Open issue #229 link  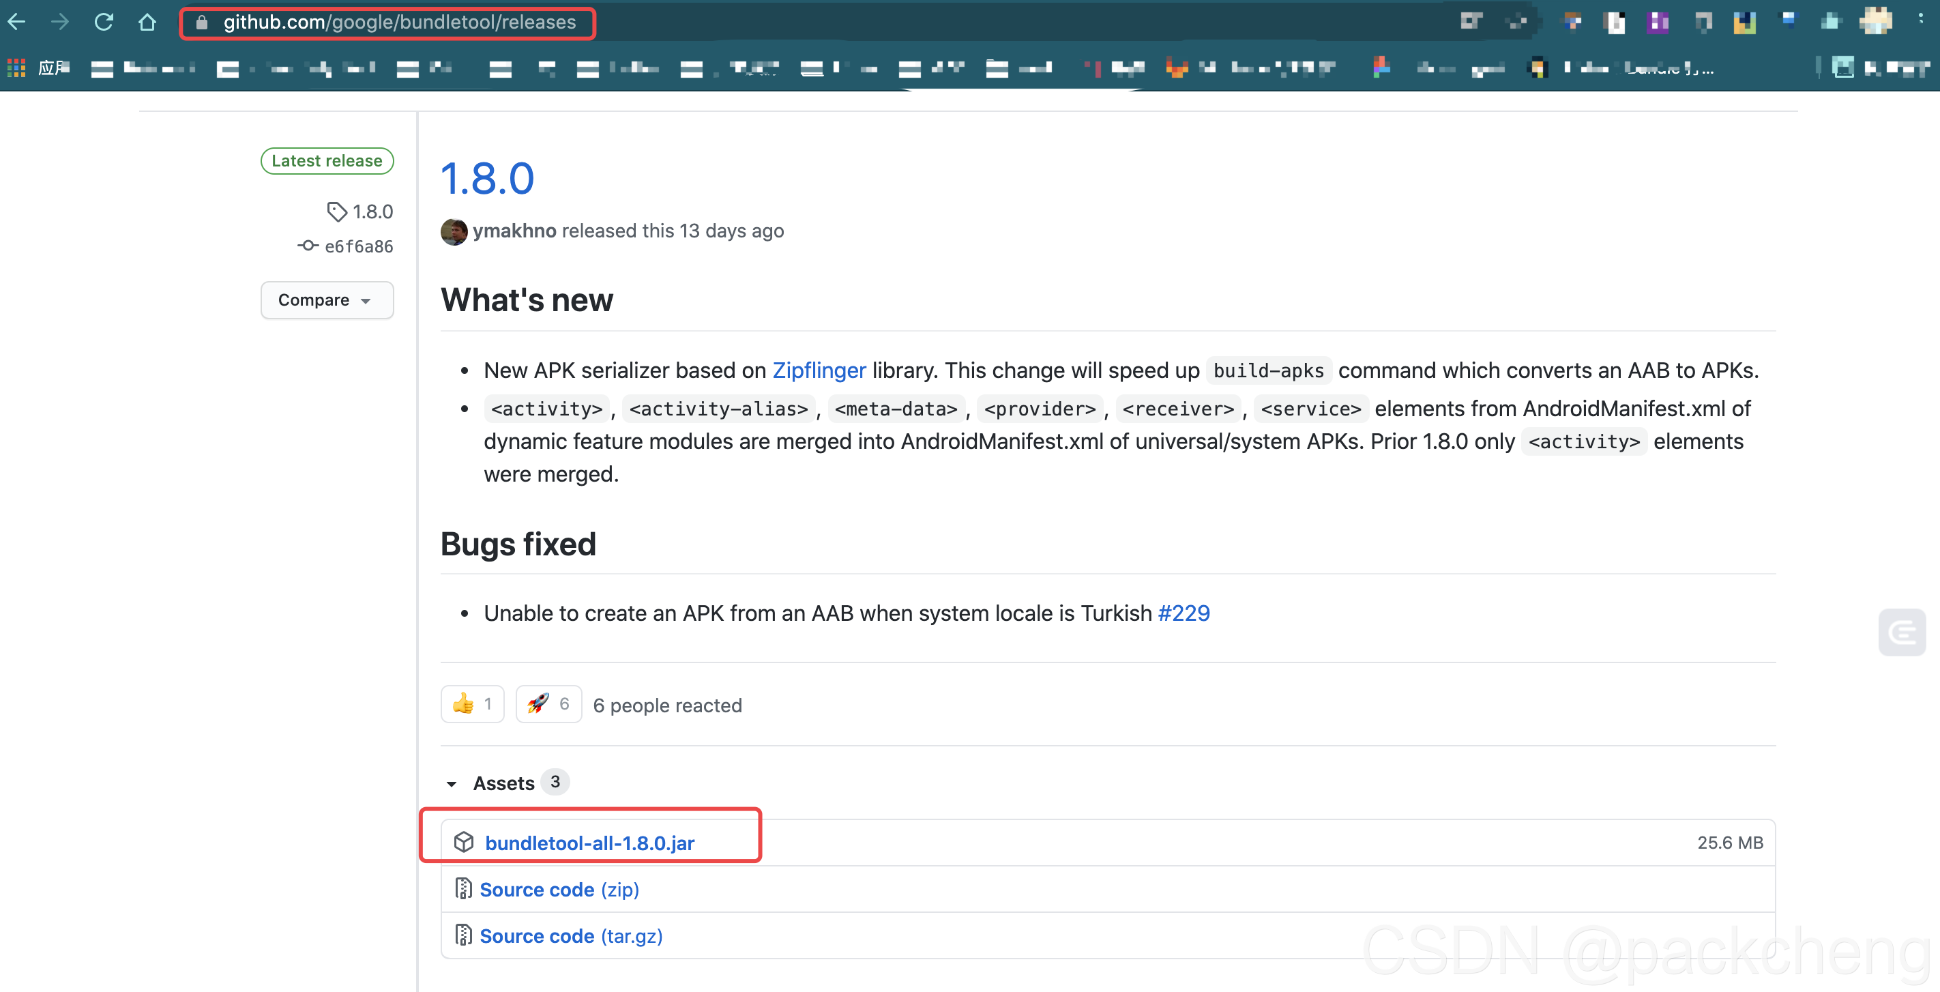pyautogui.click(x=1183, y=613)
